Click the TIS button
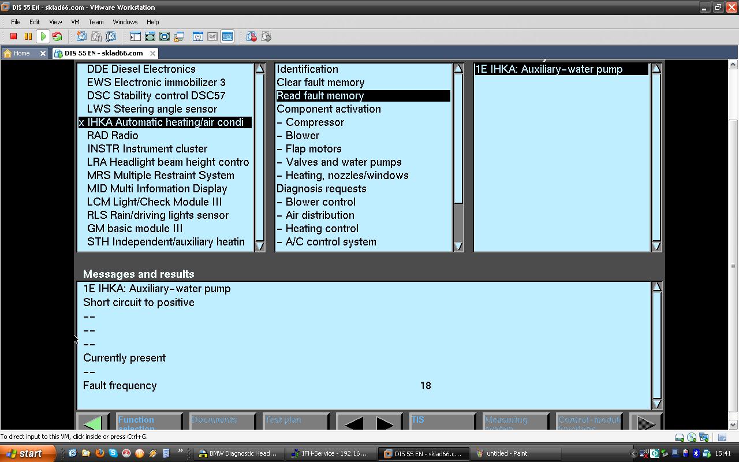 (x=442, y=423)
